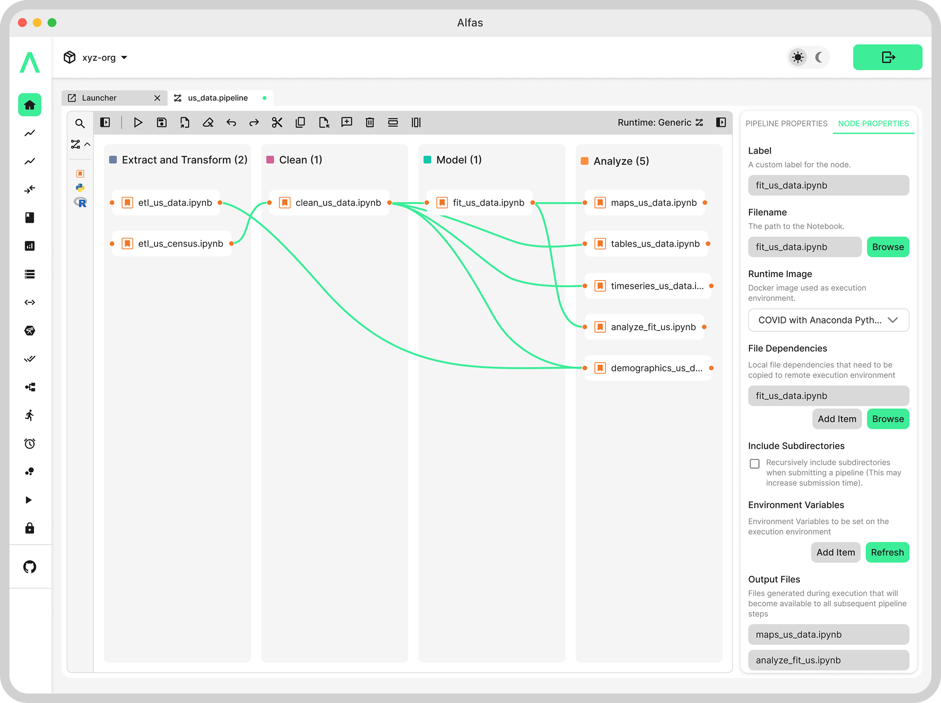Viewport: 941px width, 703px height.
Task: Click the Home icon in left sidebar
Action: [30, 105]
